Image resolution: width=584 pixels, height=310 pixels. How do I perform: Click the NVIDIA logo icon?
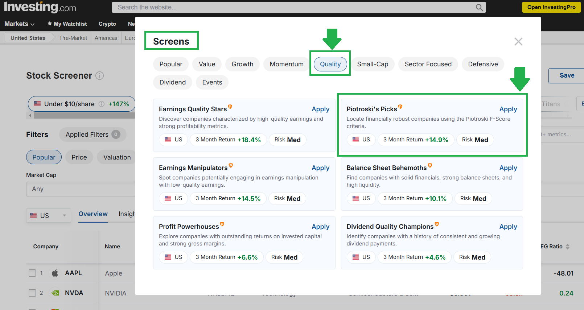click(55, 293)
